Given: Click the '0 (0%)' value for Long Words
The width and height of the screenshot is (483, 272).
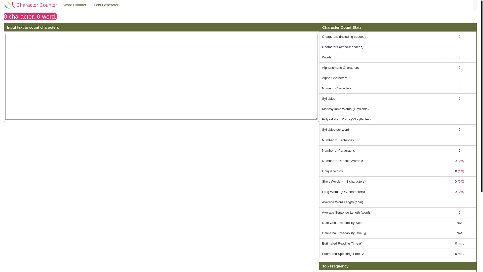Looking at the screenshot, I should coord(460,192).
